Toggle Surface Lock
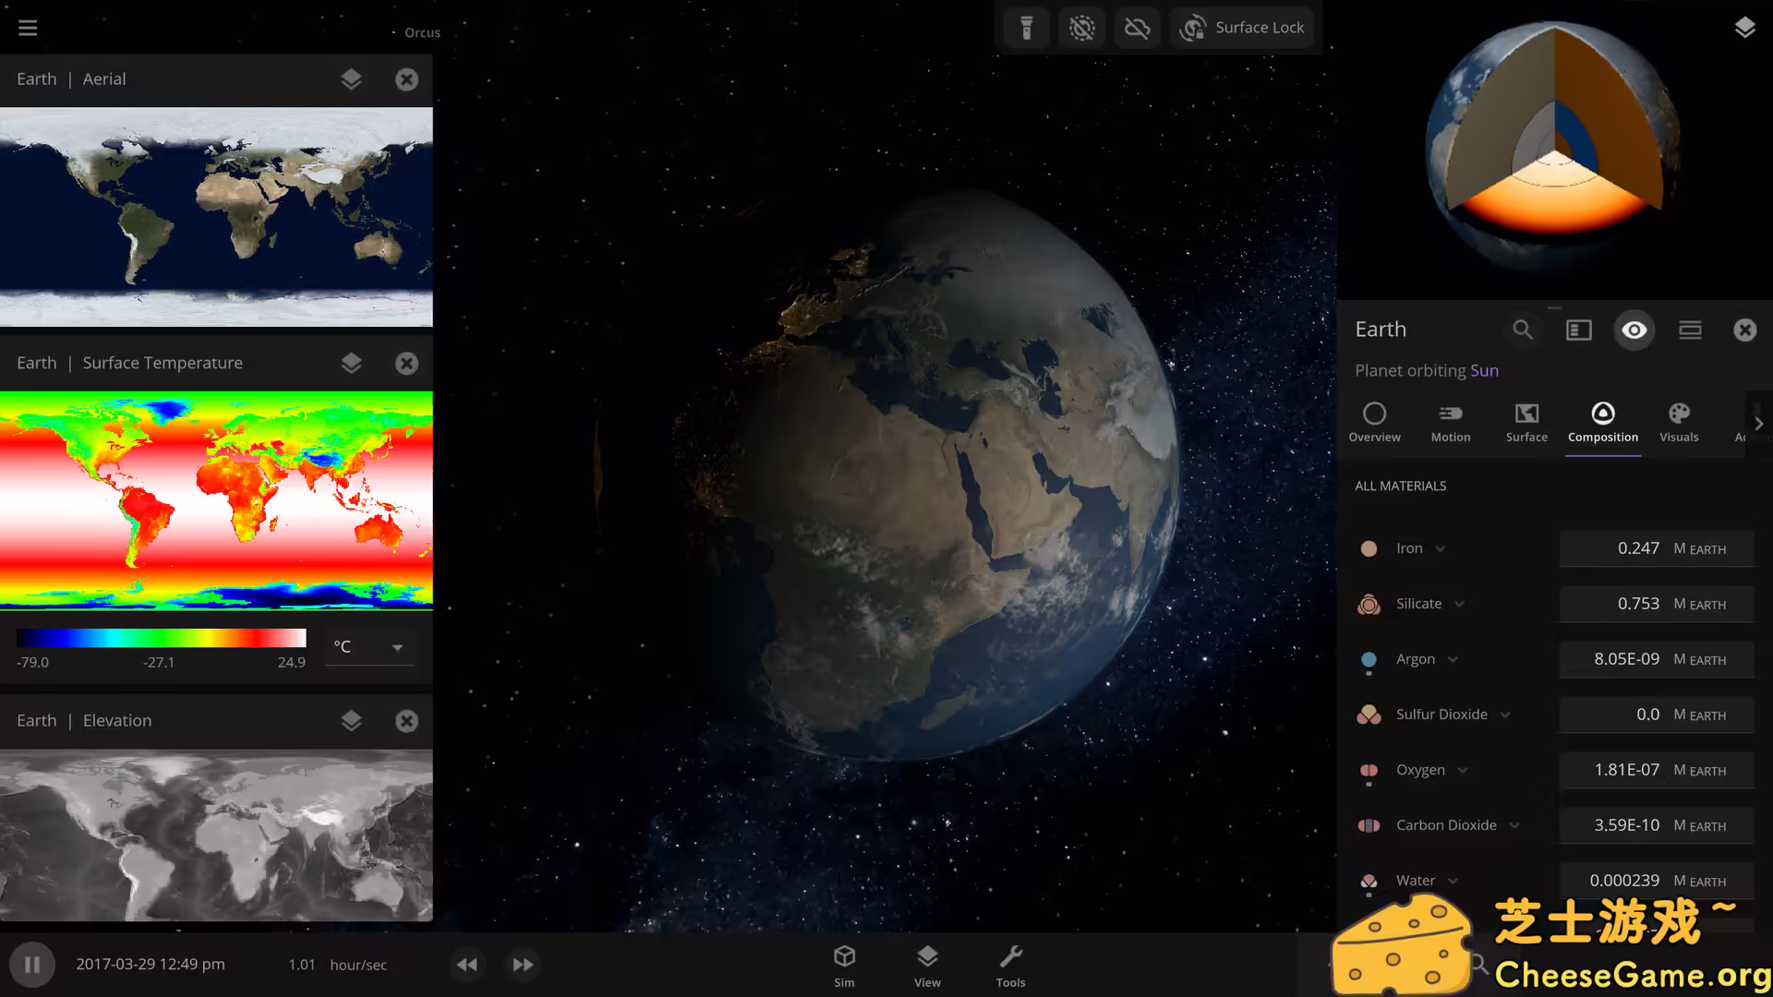The width and height of the screenshot is (1773, 997). pos(1242,28)
